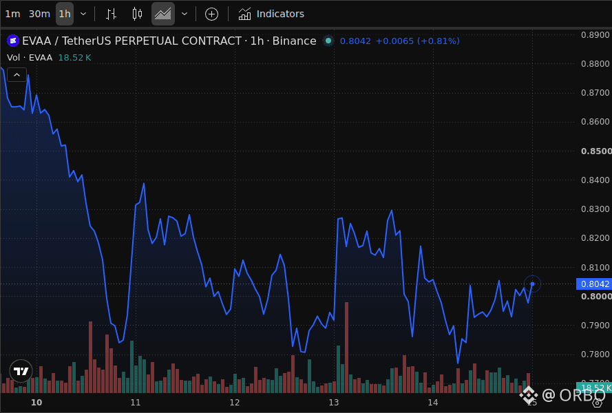Select the area chart style
612x413 pixels.
(x=163, y=14)
